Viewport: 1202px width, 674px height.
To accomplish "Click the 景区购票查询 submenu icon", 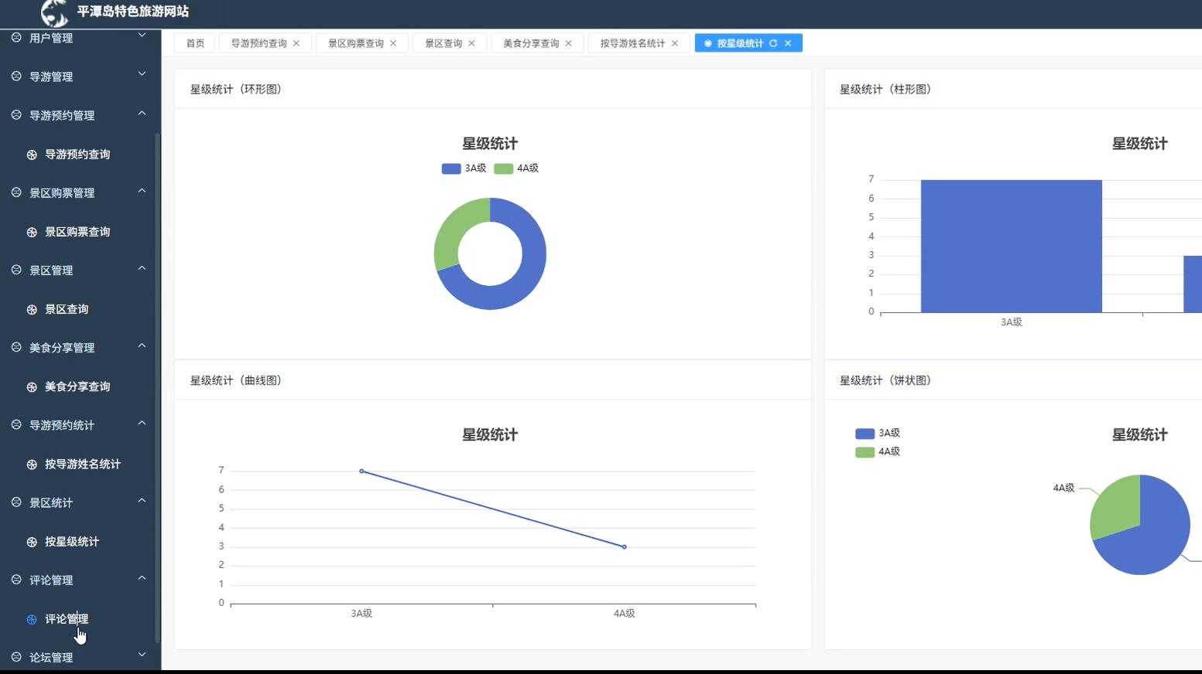I will [32, 232].
